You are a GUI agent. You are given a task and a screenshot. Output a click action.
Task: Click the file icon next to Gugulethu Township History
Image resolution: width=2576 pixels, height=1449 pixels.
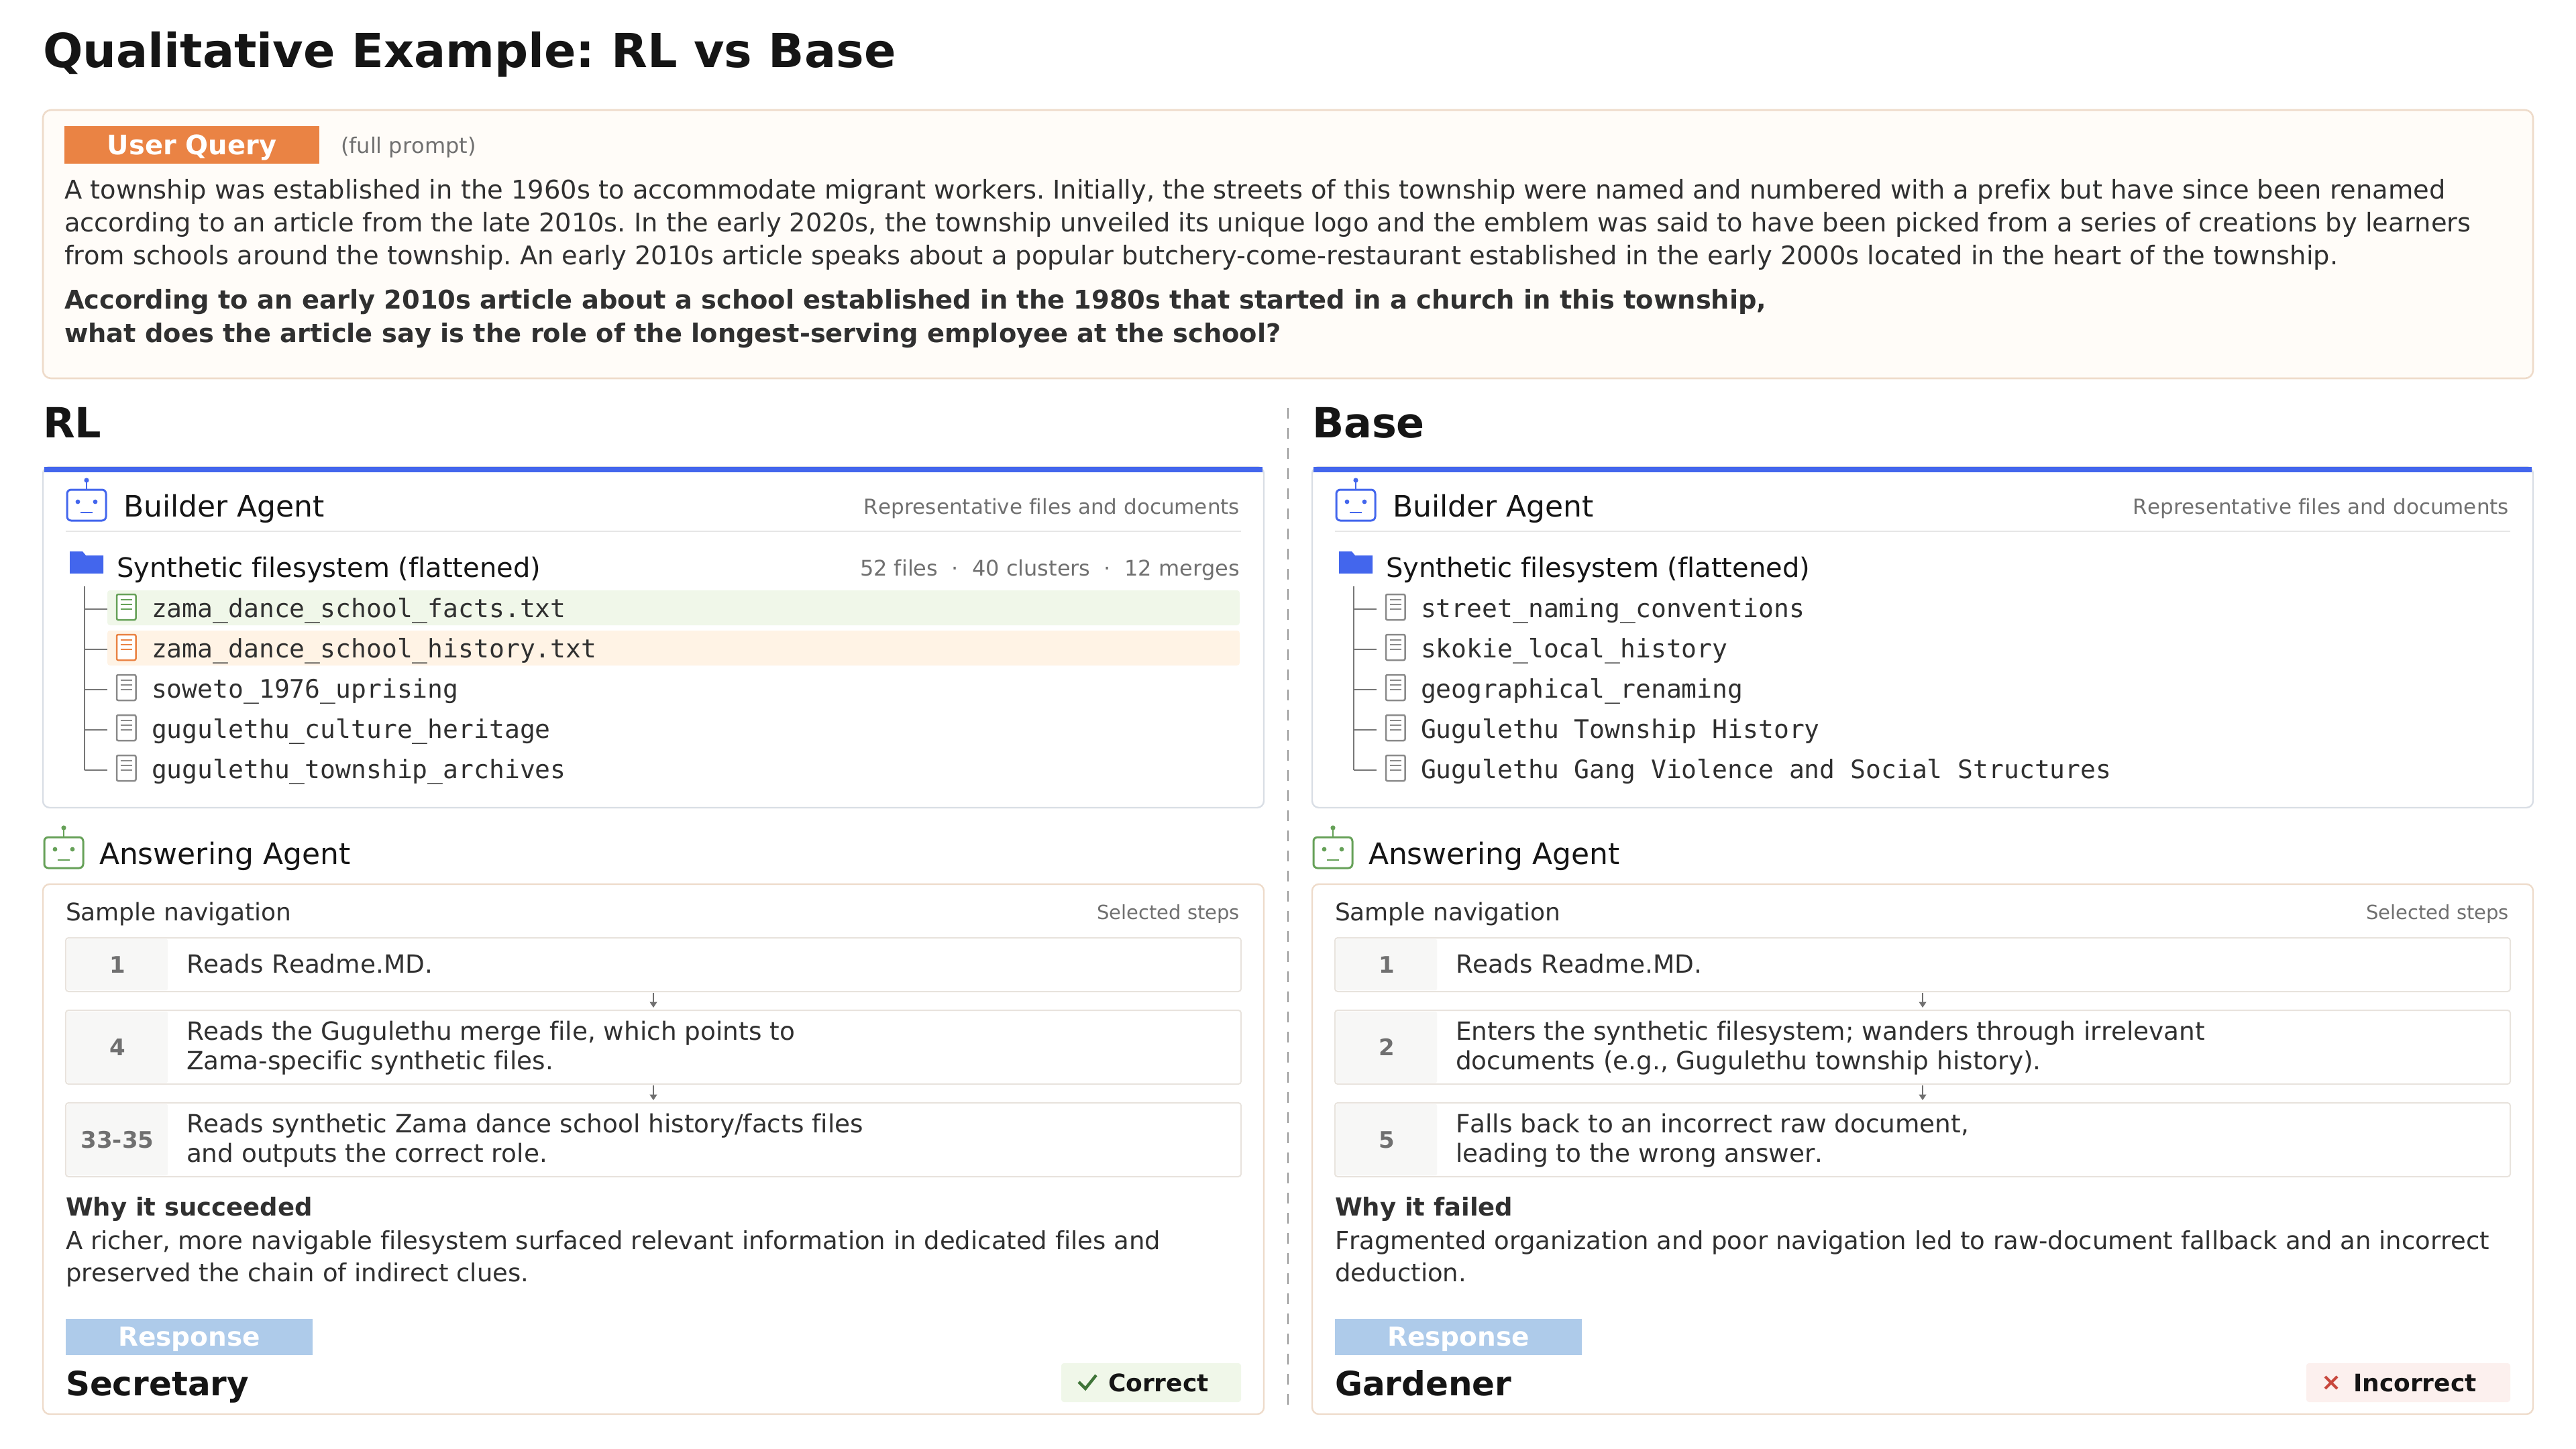click(1396, 728)
